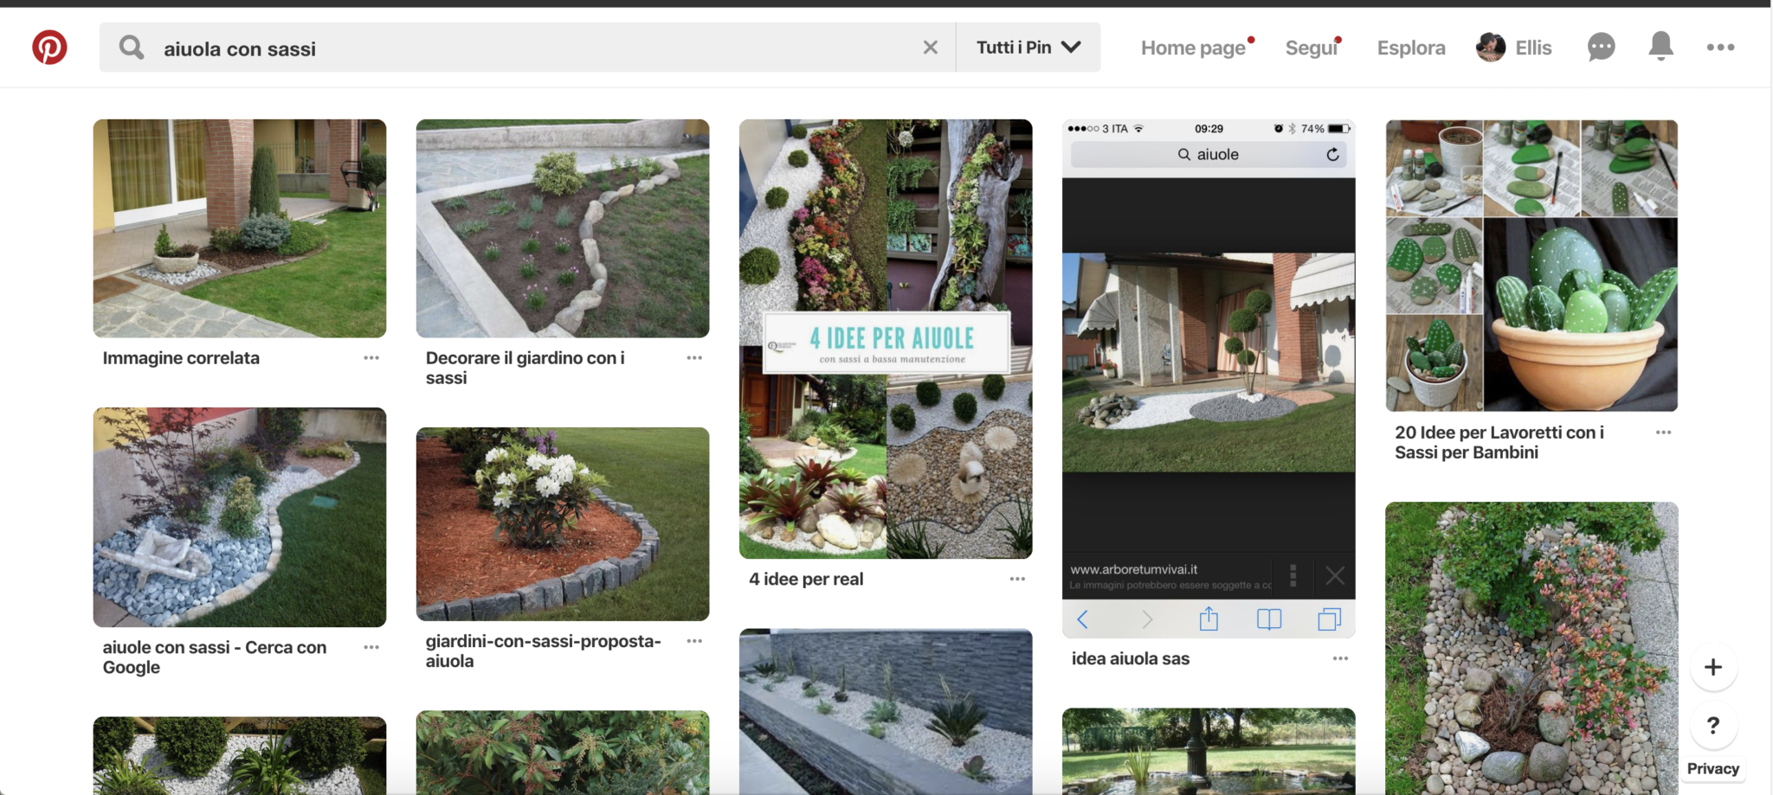Open more options for 4 idee per real
Screen dimensions: 1773x795
click(x=1017, y=579)
